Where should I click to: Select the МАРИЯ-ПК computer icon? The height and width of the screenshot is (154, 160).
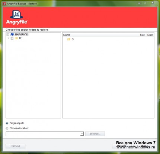[x=12, y=34]
